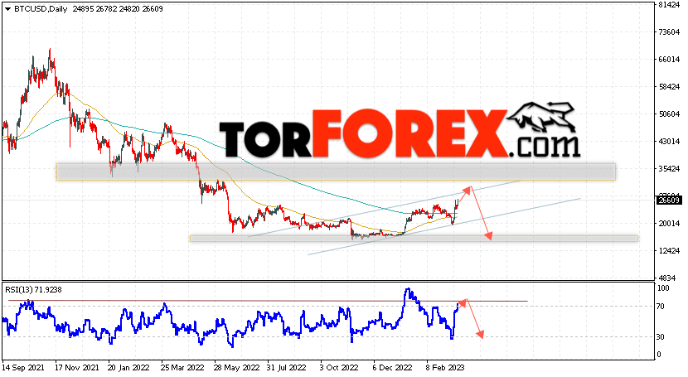This screenshot has height=377, width=688.
Task: Select the RSI(13) 71.9238 indicator label
Action: click(x=33, y=290)
